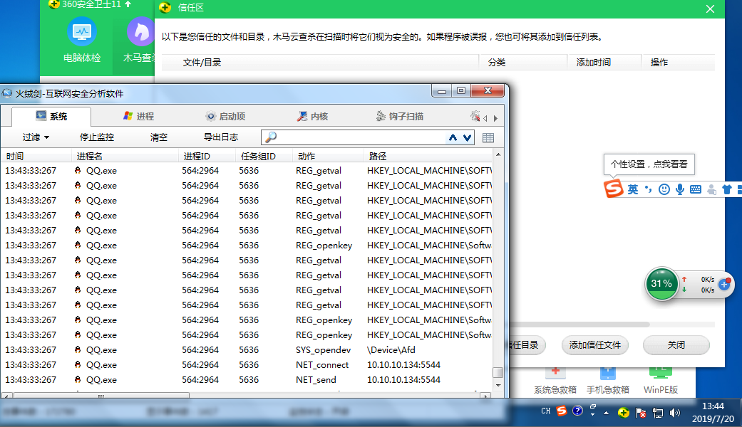Click the Sogou S logo on IME toolbar

coord(613,189)
